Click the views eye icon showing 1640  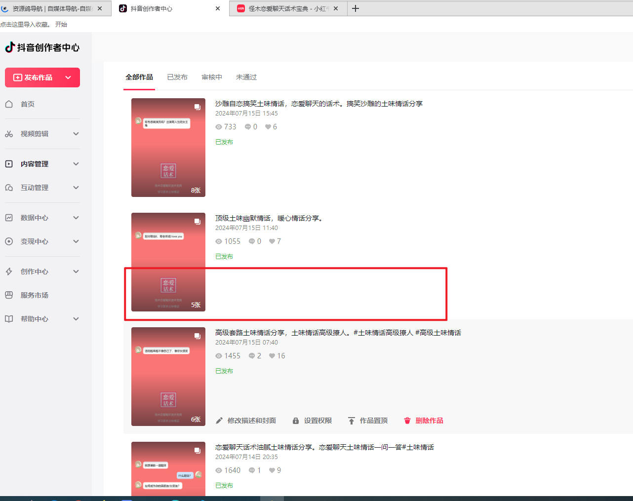pyautogui.click(x=219, y=470)
